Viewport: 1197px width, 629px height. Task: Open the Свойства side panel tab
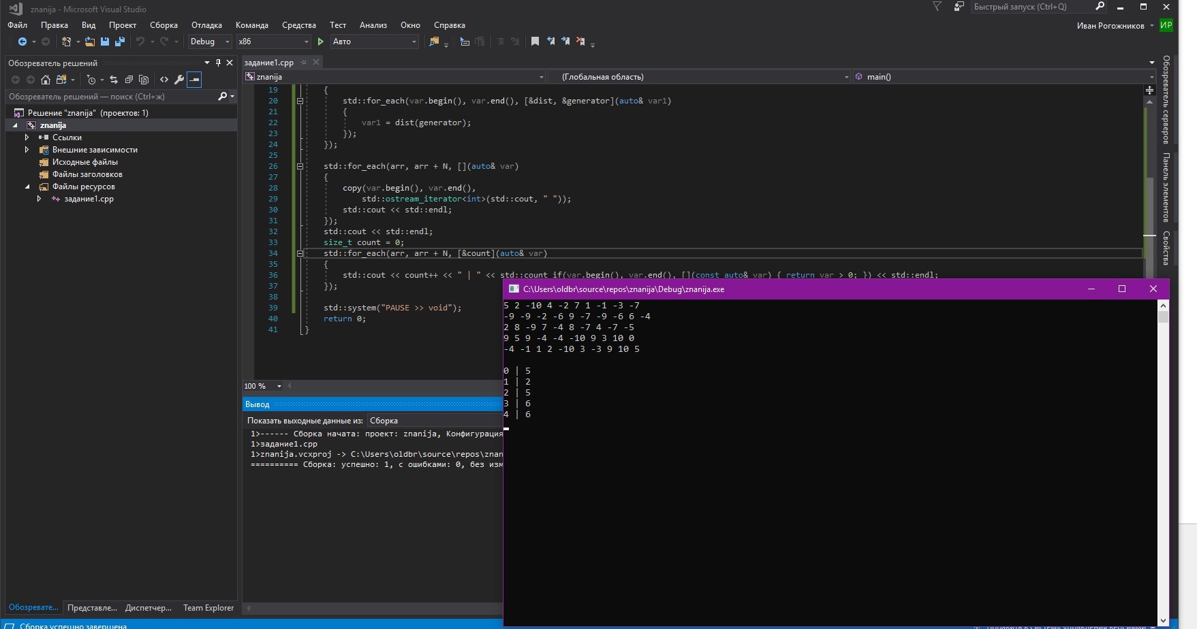1166,248
